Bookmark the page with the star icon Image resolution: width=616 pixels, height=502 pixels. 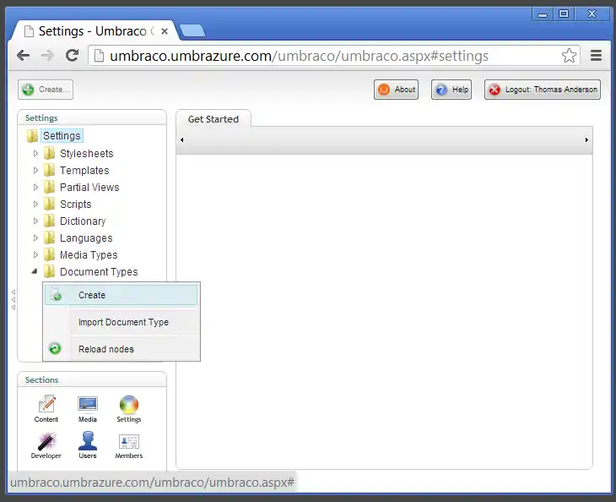[569, 56]
